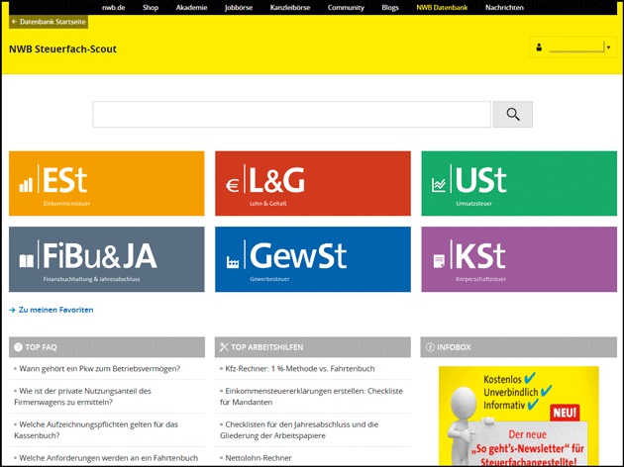
Task: Open Jobbörse from the top bar
Action: click(239, 7)
